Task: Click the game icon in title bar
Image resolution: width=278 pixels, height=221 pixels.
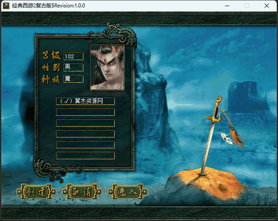Action: tap(6, 6)
